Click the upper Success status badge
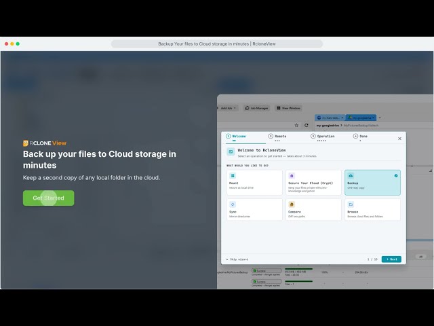 pyautogui.click(x=267, y=270)
